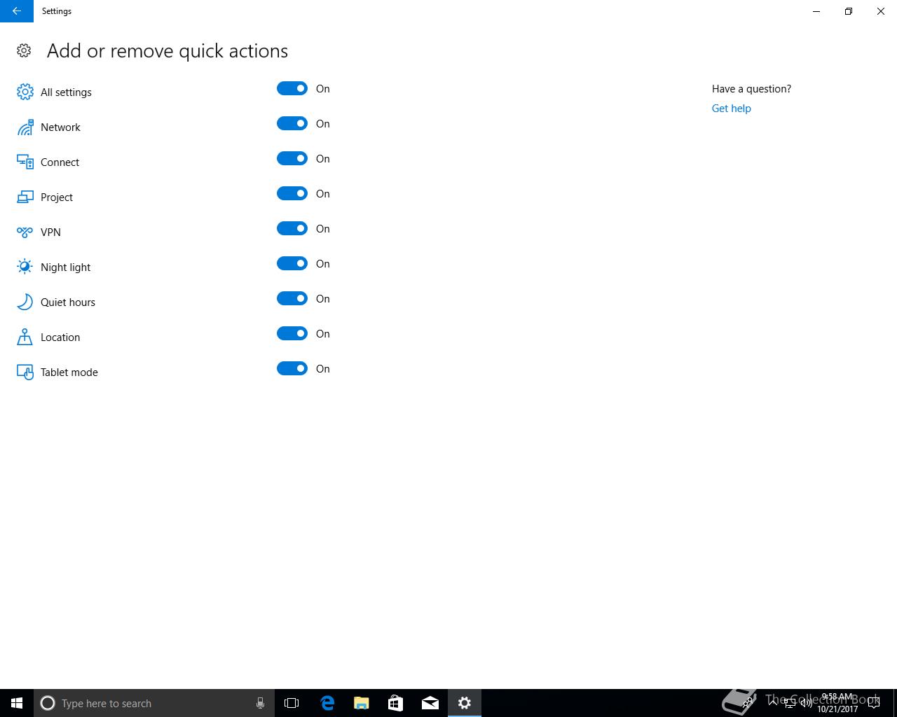Disable the VPN quick action toggle
Viewport: 897px width, 717px height.
[292, 228]
